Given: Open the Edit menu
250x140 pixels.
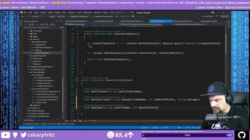Looking at the screenshot, I should (30, 12).
